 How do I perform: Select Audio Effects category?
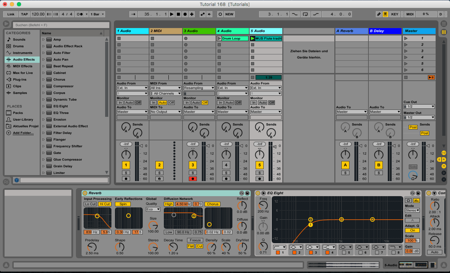(x=24, y=60)
